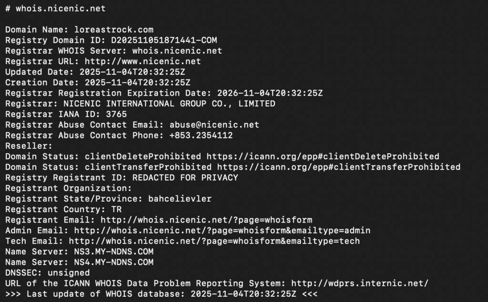Viewport: 488px width, 302px height.
Task: Click the Registrar WHOIS Server hostname value
Action: pos(177,50)
